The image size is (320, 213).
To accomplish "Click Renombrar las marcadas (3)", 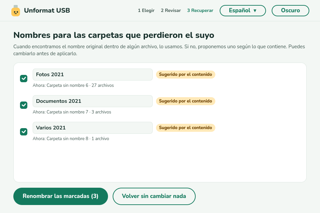I will [x=61, y=196].
